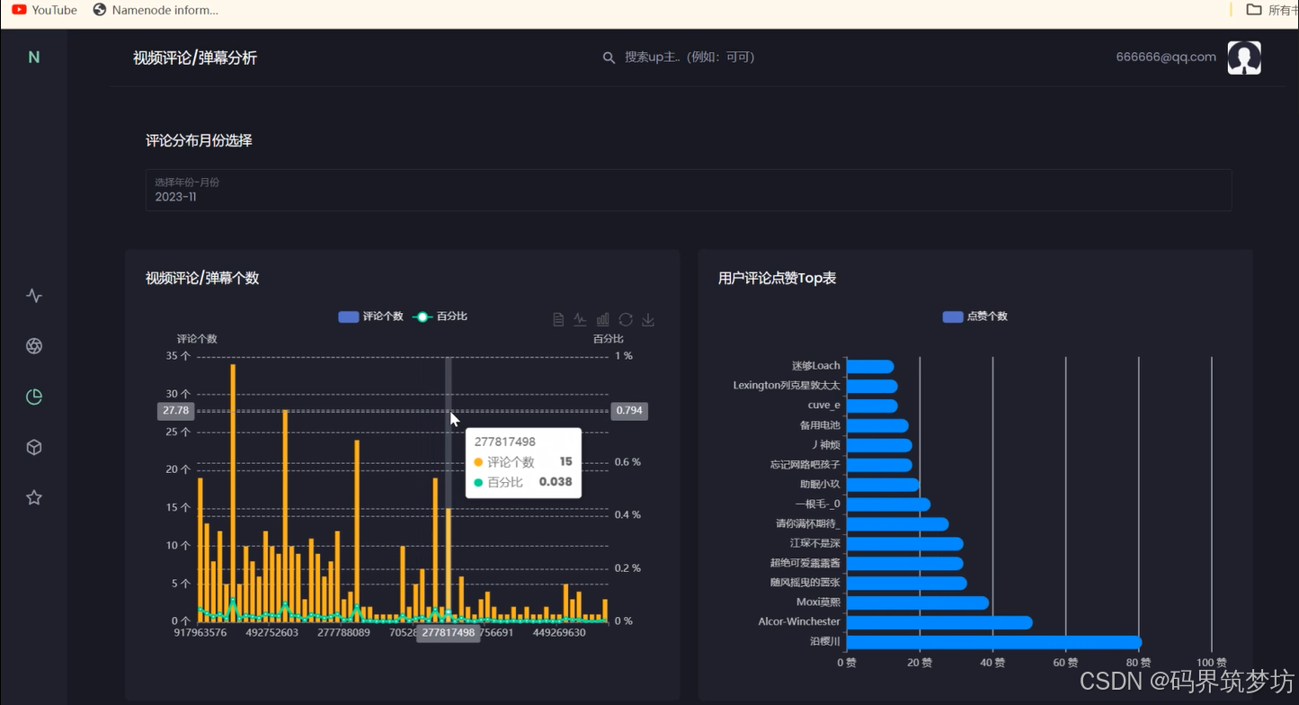Screen dimensions: 1299x705
Task: Open the 选择年份-月份 date selector
Action: (x=689, y=190)
